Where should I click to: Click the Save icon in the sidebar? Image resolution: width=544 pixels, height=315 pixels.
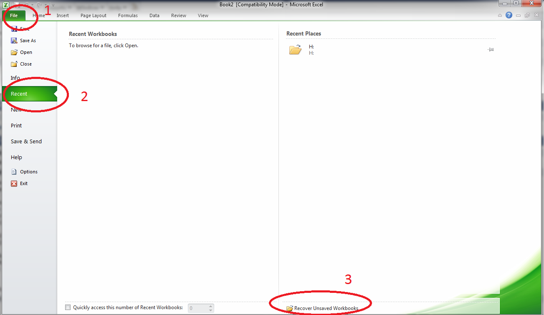pyautogui.click(x=14, y=29)
